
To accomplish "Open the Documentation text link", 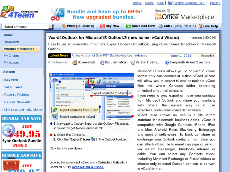I will [115, 62].
